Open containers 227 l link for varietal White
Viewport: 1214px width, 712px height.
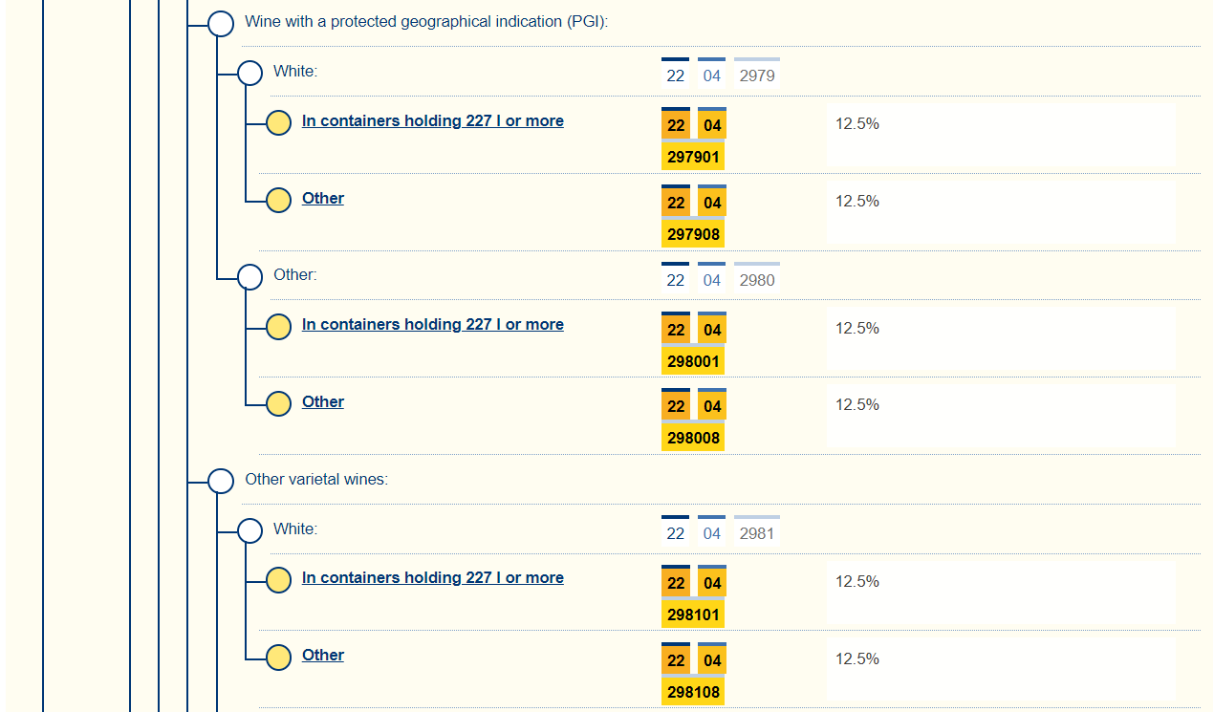432,577
